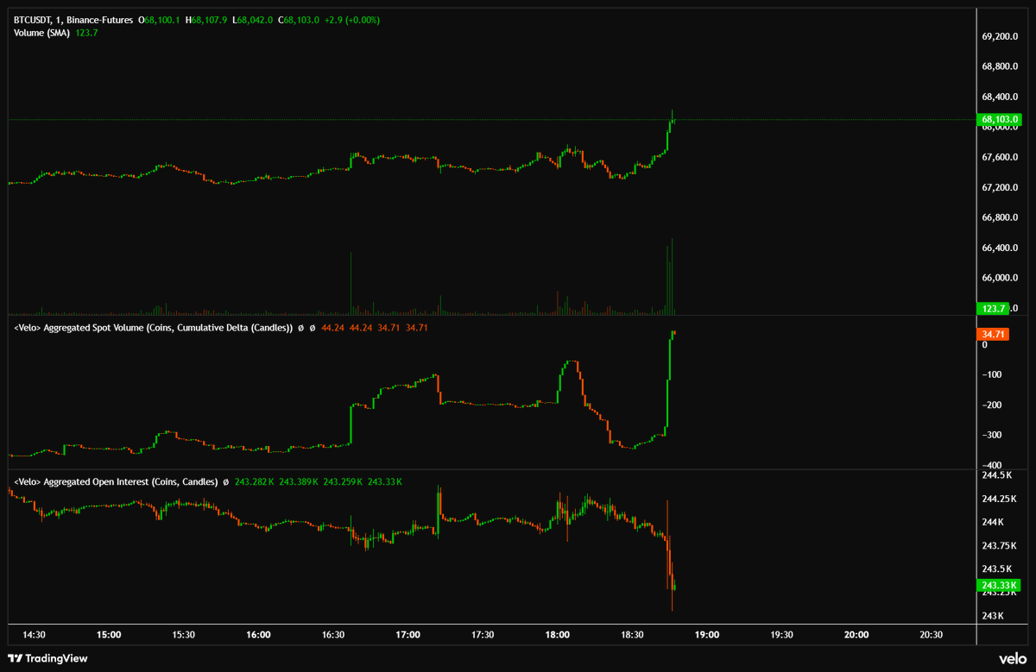
Task: Click the 66,000.0 price axis label
Action: coord(1000,278)
